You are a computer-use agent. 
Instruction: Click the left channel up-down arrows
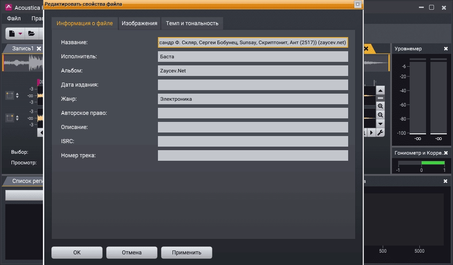click(x=17, y=95)
